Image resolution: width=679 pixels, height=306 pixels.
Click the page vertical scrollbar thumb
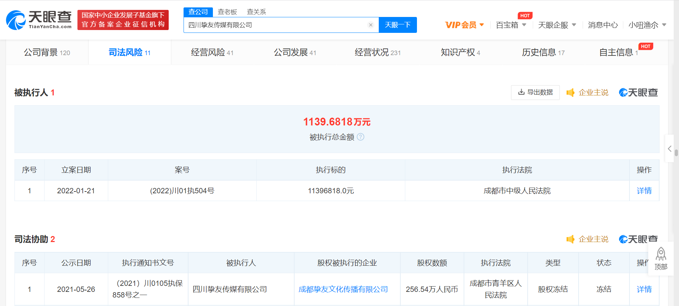click(676, 153)
